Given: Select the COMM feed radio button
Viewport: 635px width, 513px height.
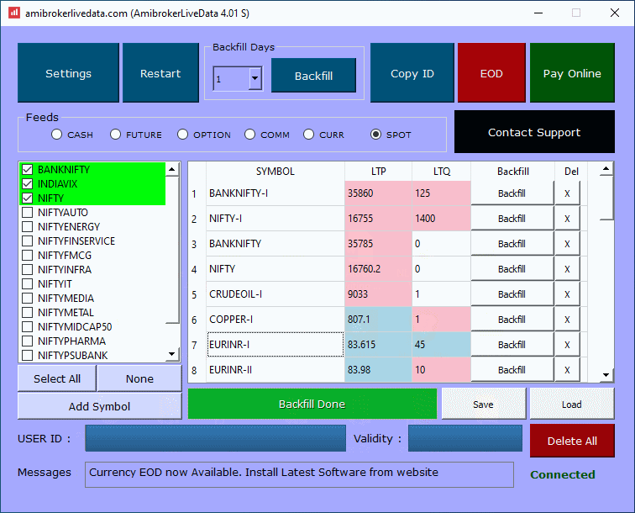Looking at the screenshot, I should pyautogui.click(x=249, y=135).
